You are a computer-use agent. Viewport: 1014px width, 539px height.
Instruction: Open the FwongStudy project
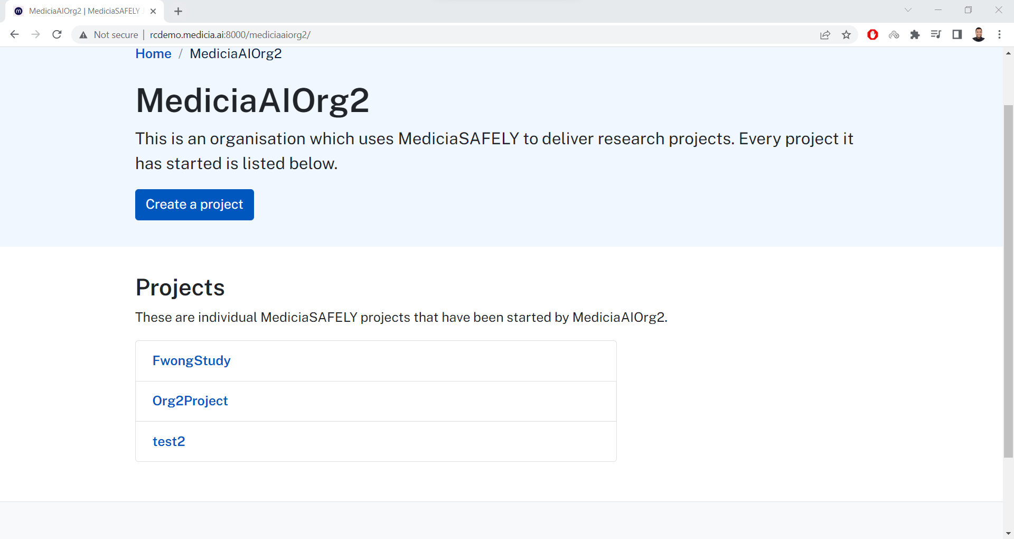[x=191, y=360]
